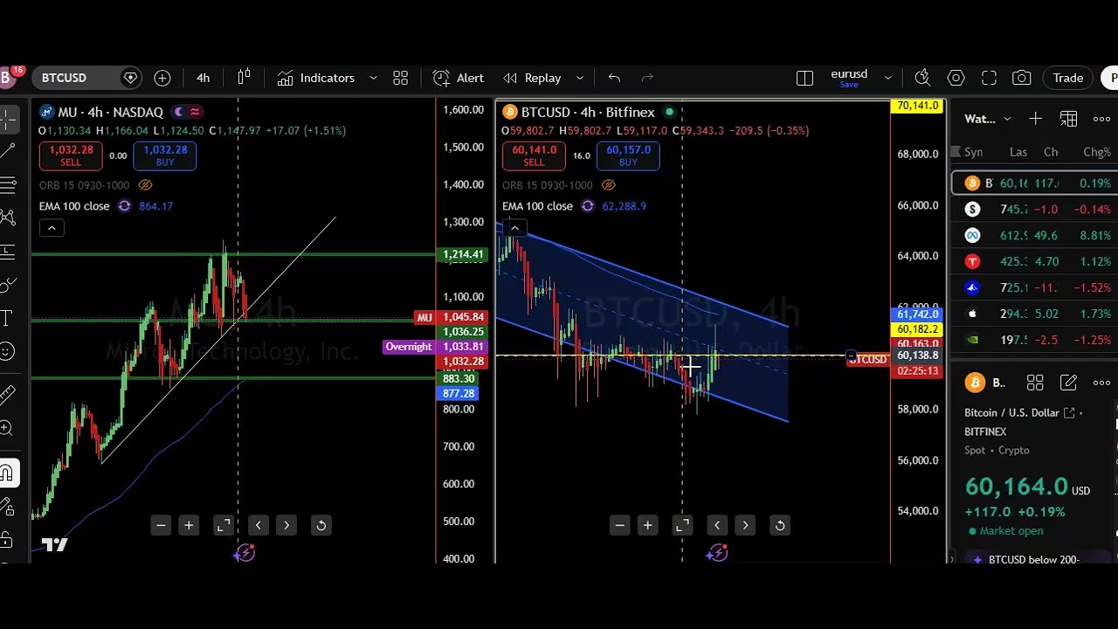
Task: Select the watchlist row showing 8.81%
Action: pyautogui.click(x=1035, y=235)
